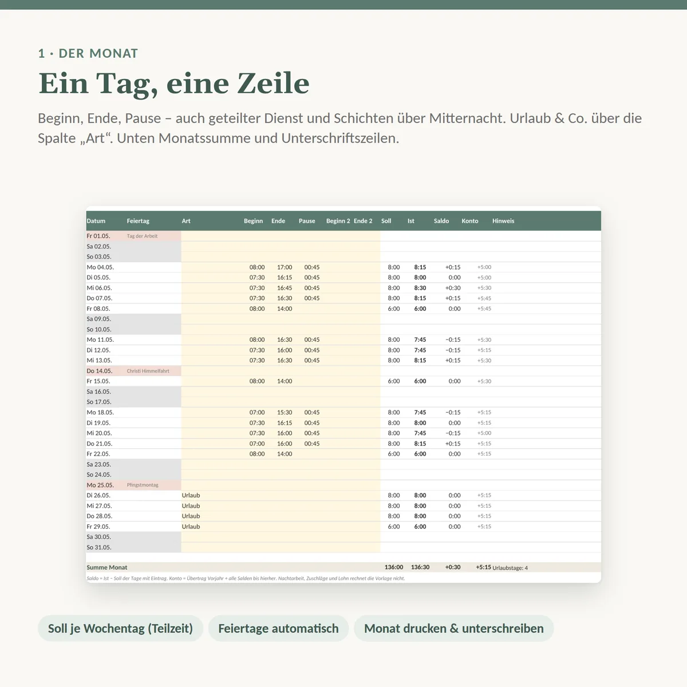Click the 'Beginn 2' column header
Image resolution: width=687 pixels, height=687 pixels.
[x=338, y=221]
